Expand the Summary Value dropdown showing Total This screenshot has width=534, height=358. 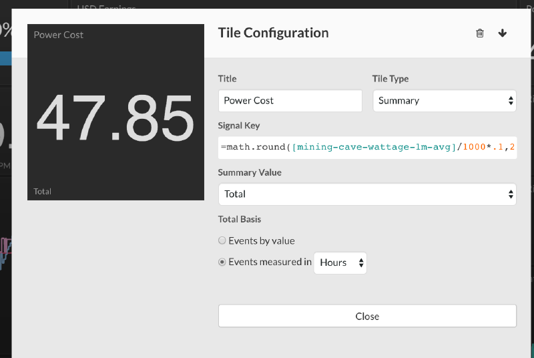tap(367, 194)
